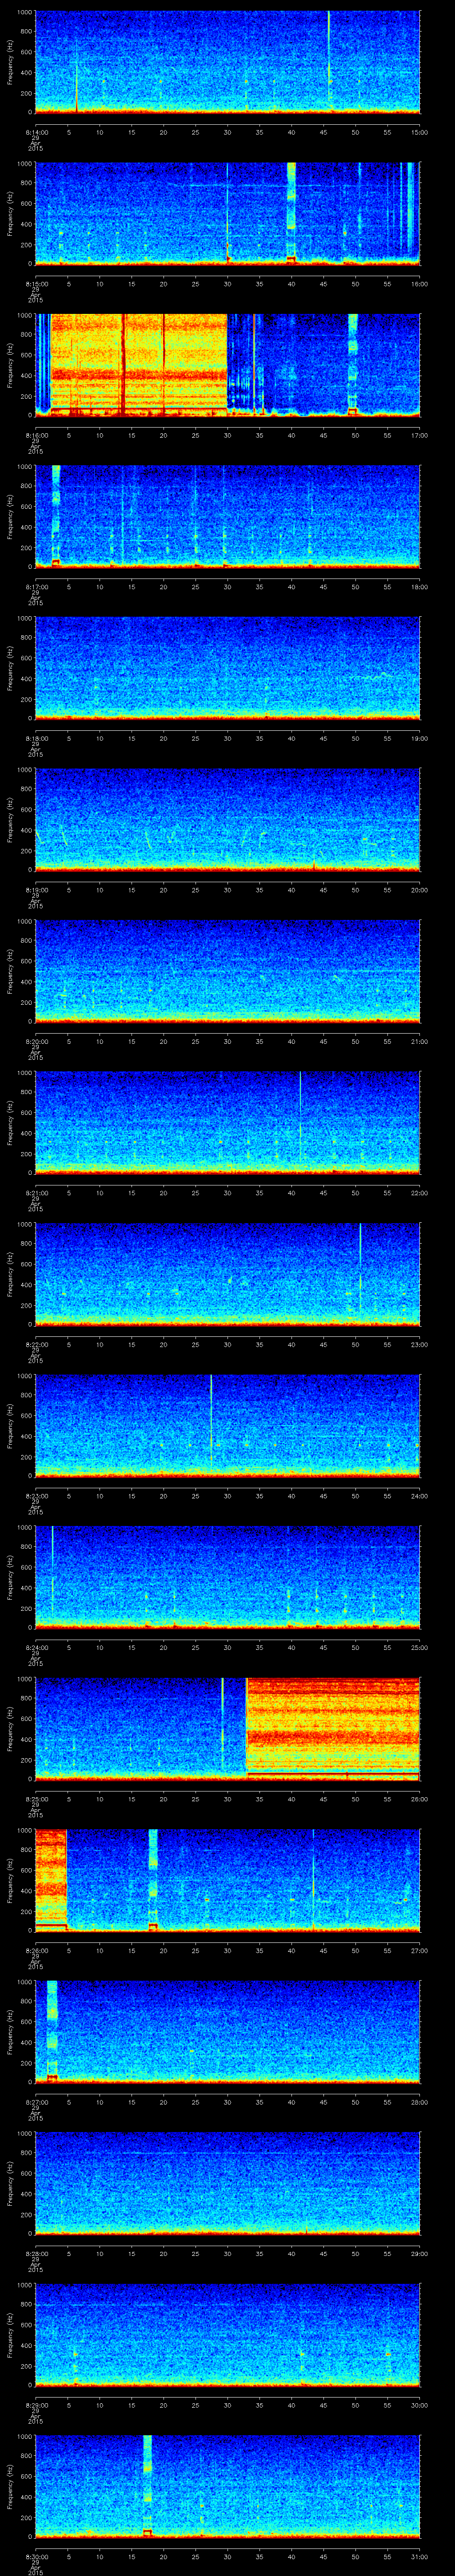The width and height of the screenshot is (455, 2576).
Task: Select the spectrogram panel starting at 8:15:00
Action: coord(227,213)
